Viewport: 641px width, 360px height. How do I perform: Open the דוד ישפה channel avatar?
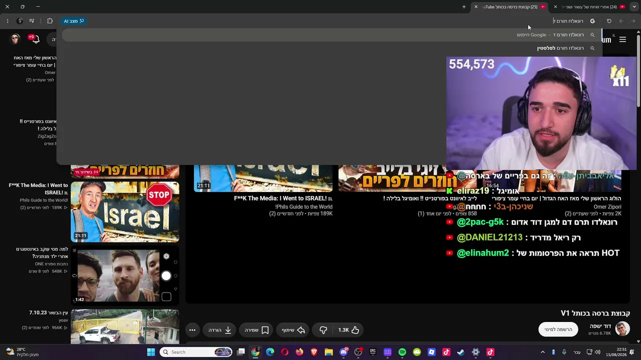click(x=622, y=329)
